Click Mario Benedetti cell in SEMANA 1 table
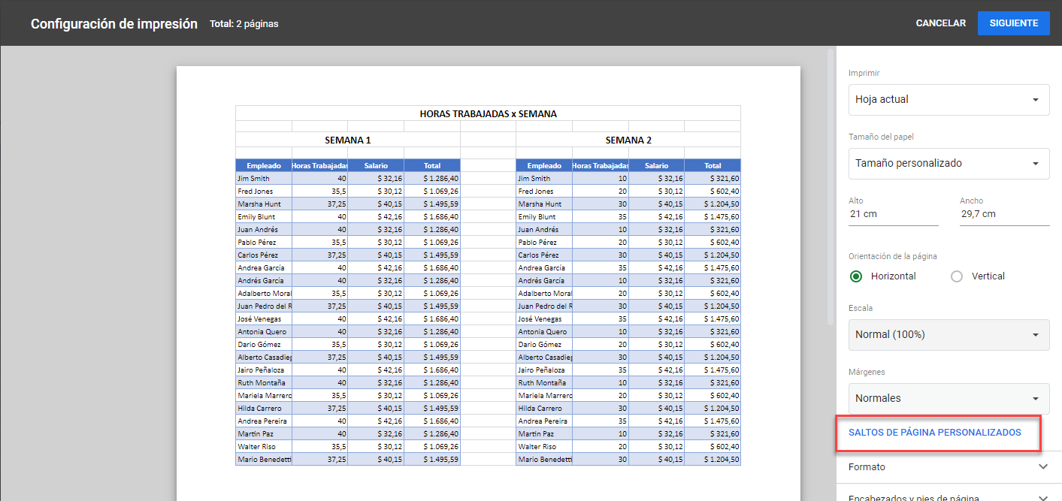The width and height of the screenshot is (1062, 501). (264, 459)
